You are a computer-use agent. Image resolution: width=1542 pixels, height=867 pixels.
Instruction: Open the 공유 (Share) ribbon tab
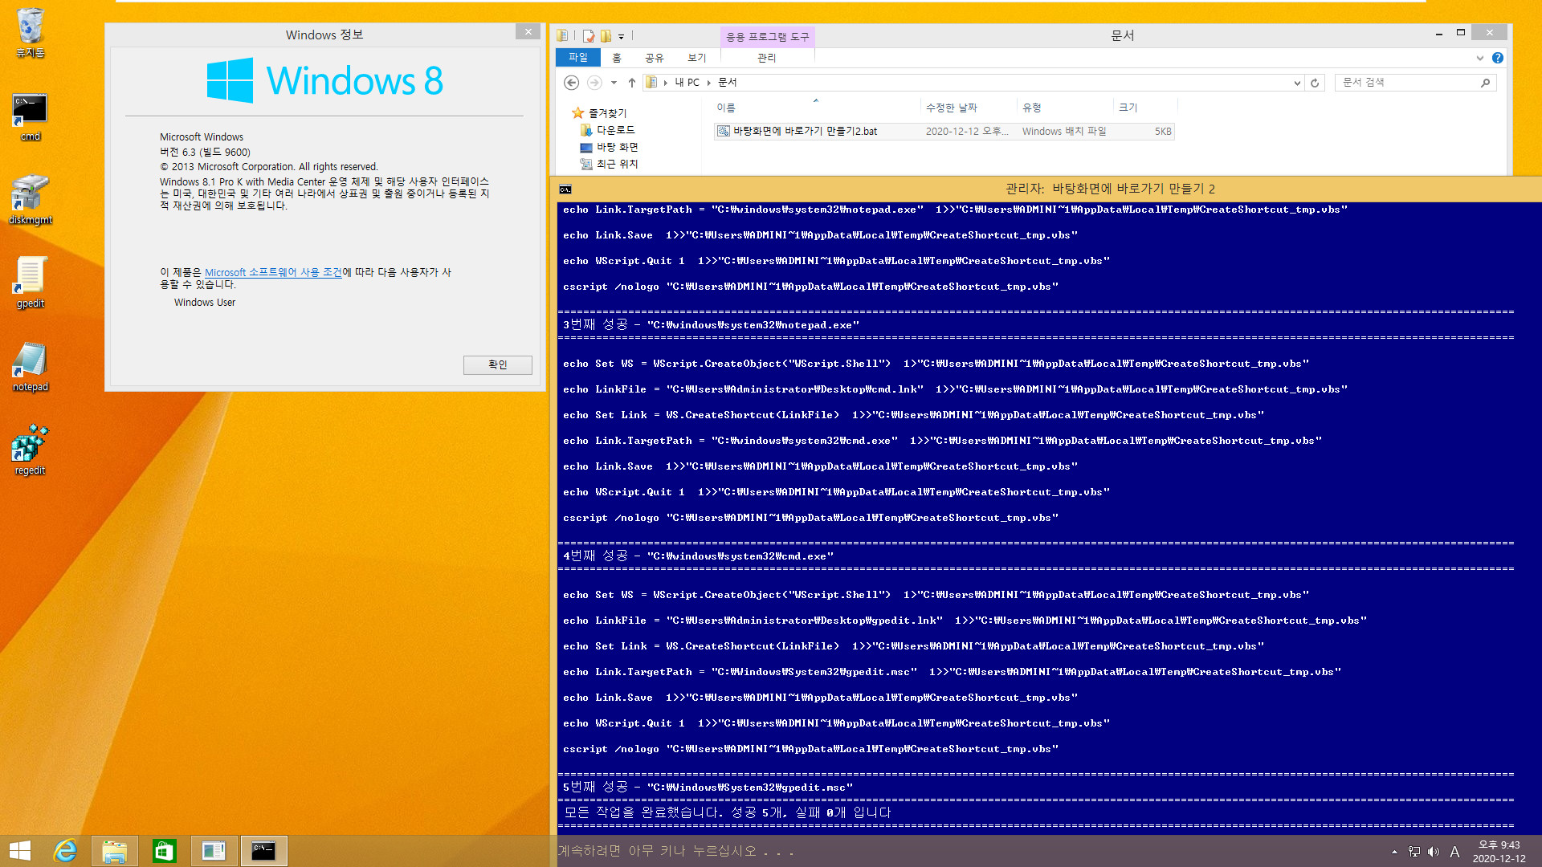pyautogui.click(x=655, y=58)
